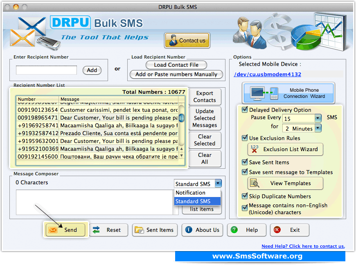Click the Reset arrows icon
Image resolution: width=356 pixels, height=265 pixels.
coord(96,230)
